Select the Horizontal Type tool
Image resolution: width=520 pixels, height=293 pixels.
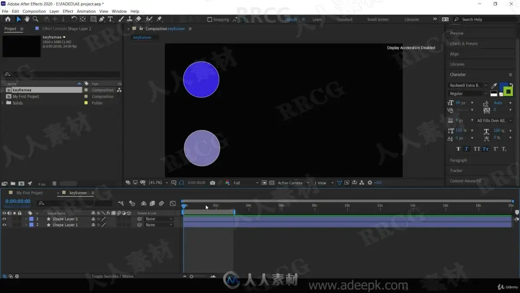110,19
